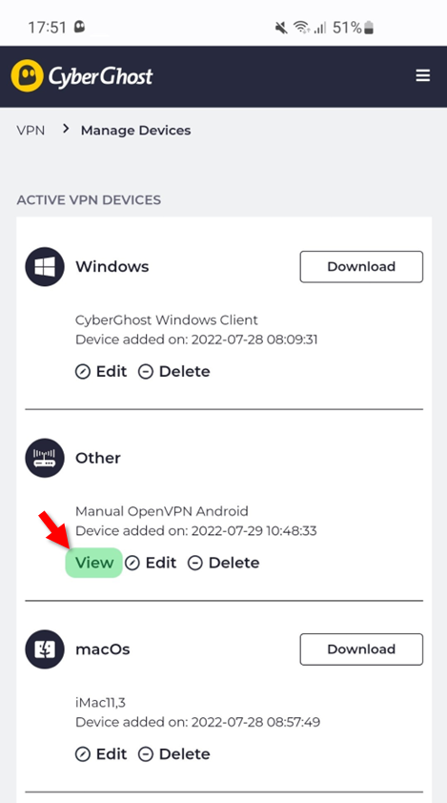Image resolution: width=447 pixels, height=803 pixels.
Task: Click the CyberGhost ghost logo
Action: point(27,75)
